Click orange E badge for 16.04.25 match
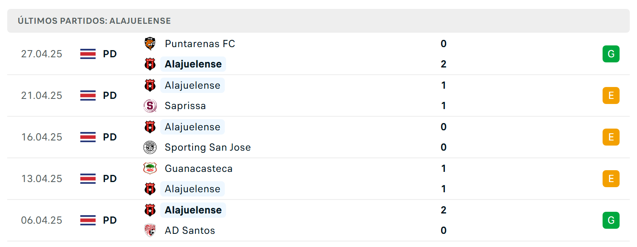Image resolution: width=637 pixels, height=247 pixels. pos(611,137)
